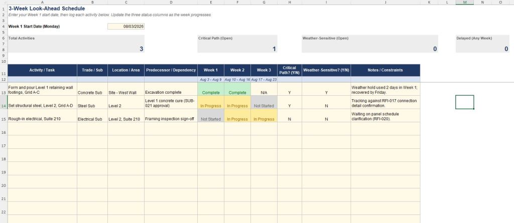The width and height of the screenshot is (514, 223).
Task: Select the "Rough-in electrical, Suite 210" activity cell
Action: 42,116
